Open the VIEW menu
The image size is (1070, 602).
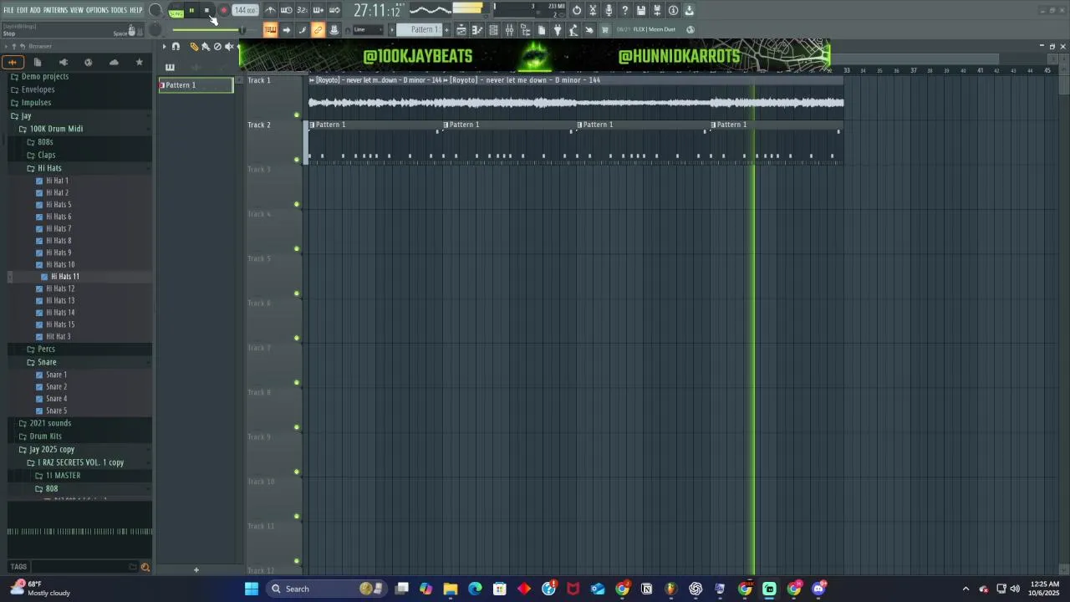[77, 10]
